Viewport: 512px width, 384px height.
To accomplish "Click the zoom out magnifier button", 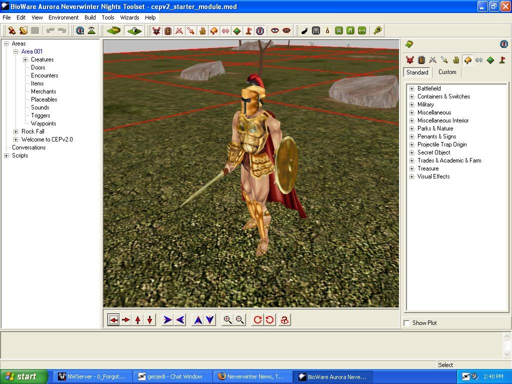I will tap(240, 320).
